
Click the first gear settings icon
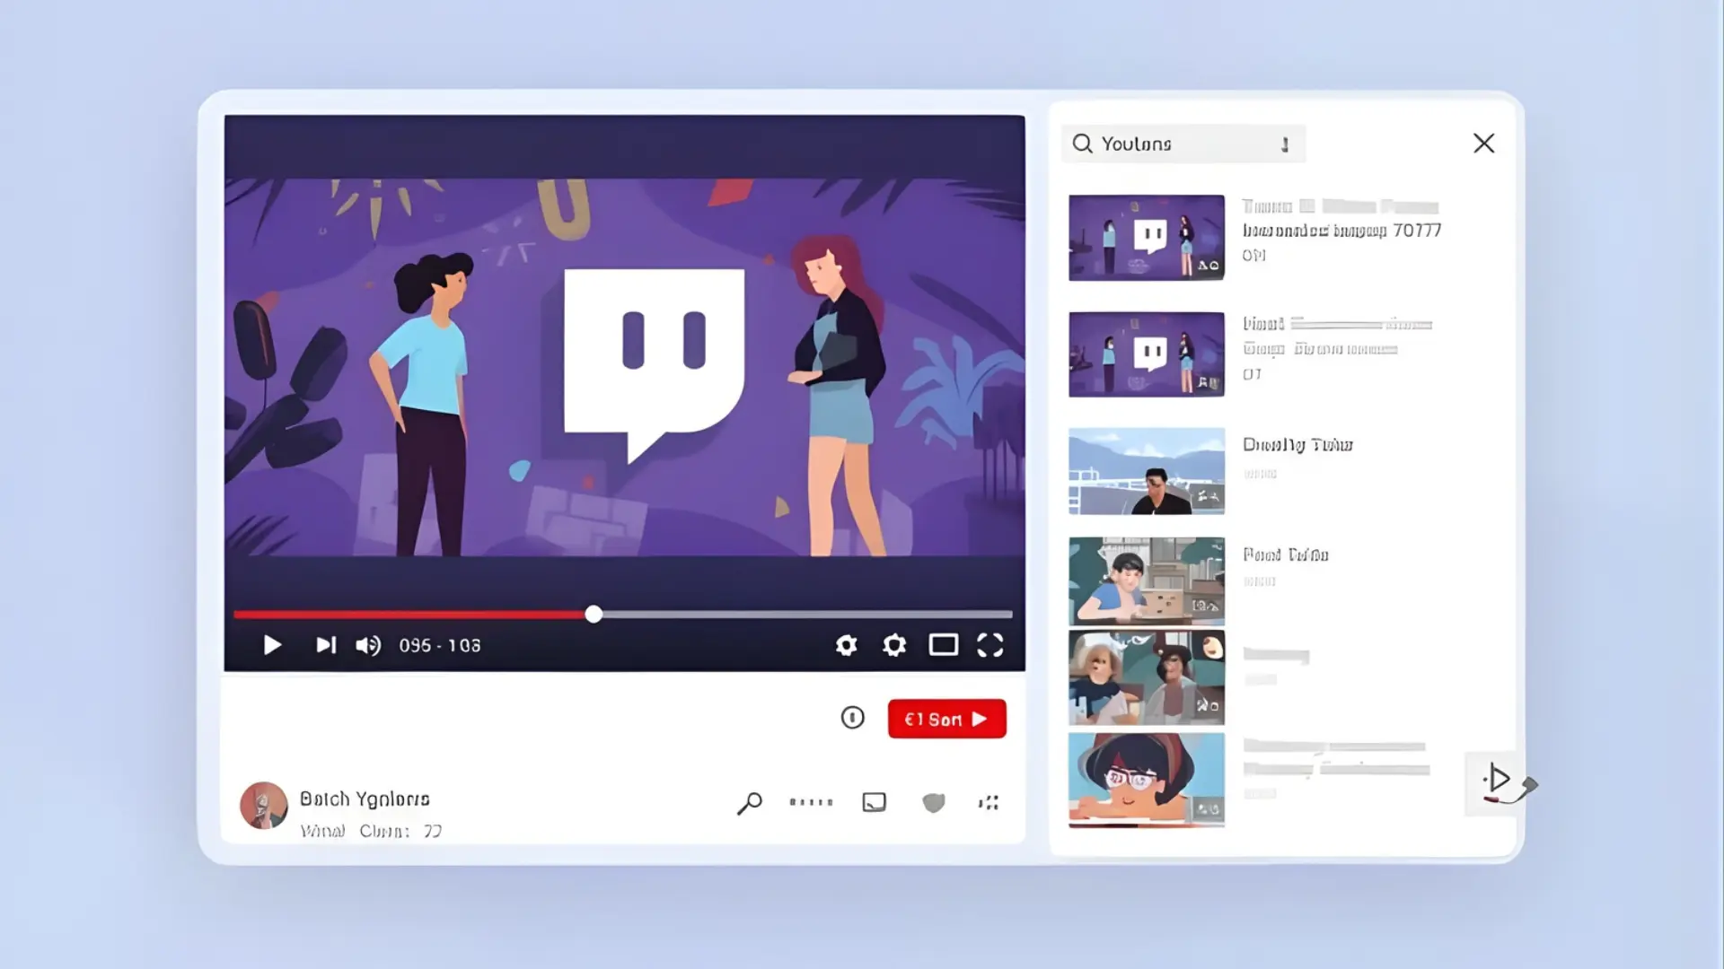tap(846, 645)
